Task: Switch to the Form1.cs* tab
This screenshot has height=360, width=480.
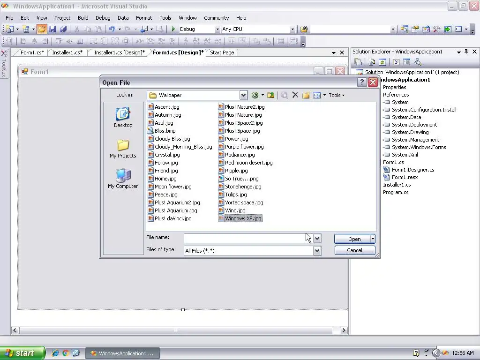Action: (x=32, y=52)
